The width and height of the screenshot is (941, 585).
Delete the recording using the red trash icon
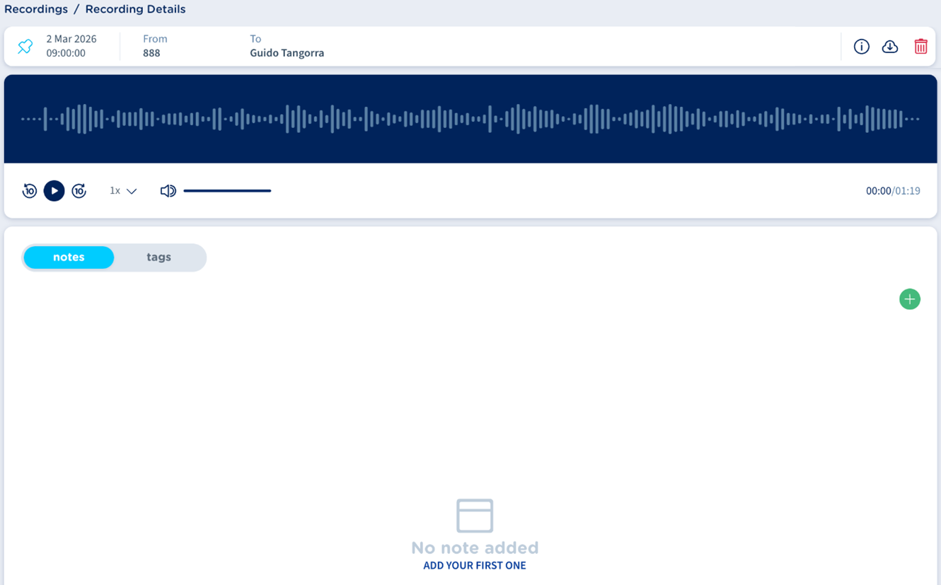[x=920, y=47]
